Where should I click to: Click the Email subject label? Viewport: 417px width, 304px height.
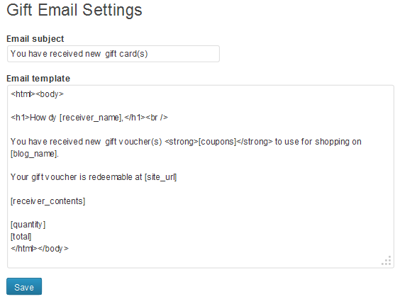[35, 39]
